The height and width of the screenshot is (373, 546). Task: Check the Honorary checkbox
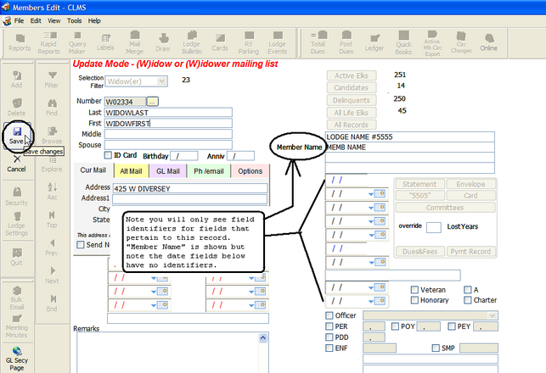tap(414, 301)
